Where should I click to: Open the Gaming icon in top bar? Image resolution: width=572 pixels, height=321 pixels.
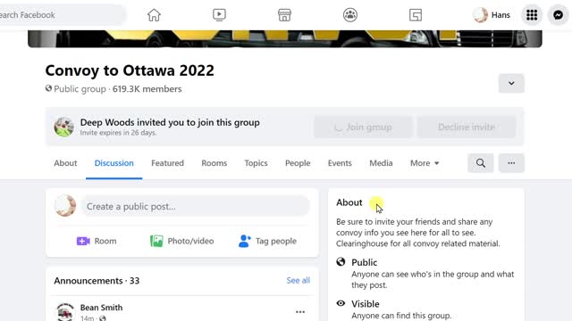click(416, 15)
